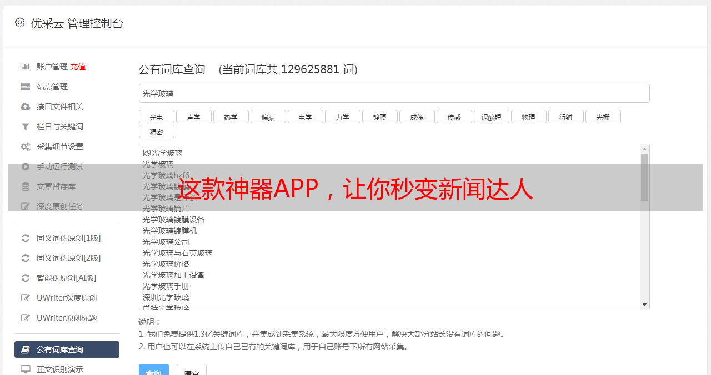Select 光学玻璃价格 in the results list
Image resolution: width=711 pixels, height=375 pixels.
[x=166, y=264]
